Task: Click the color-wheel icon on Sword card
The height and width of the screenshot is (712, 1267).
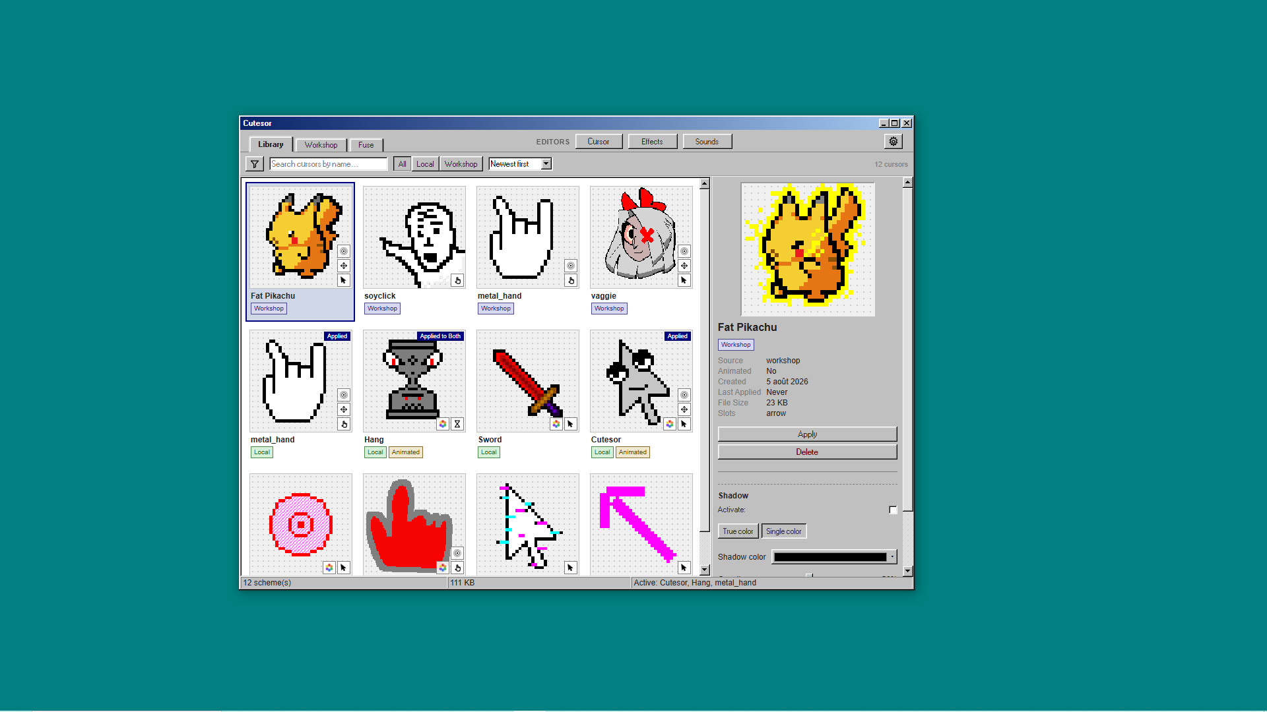Action: tap(556, 424)
